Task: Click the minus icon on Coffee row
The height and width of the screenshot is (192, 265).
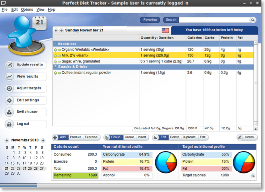Action: point(59,73)
